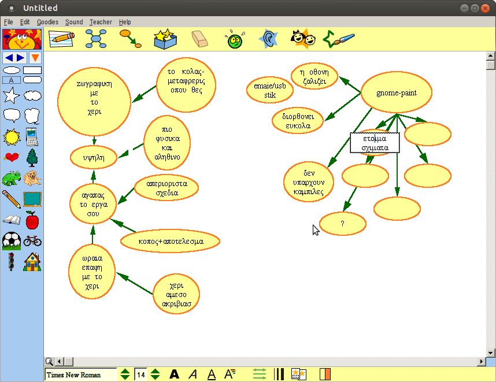Screen dimensions: 496x382
Task: Select the "emaie/usb stik" bubble
Action: point(270,90)
